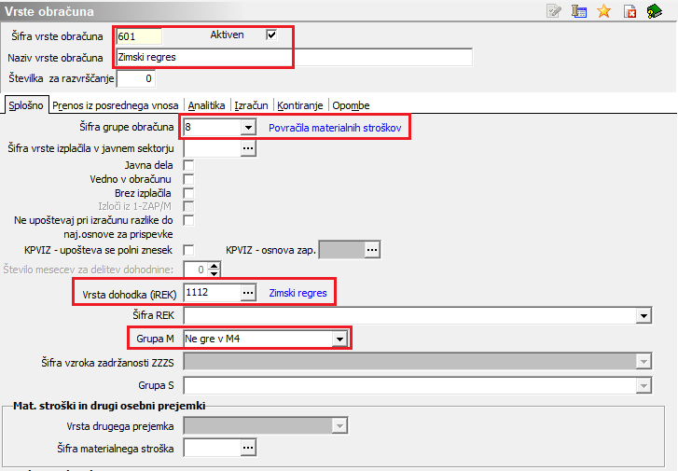Click the grayed edit checklist pencil icon
678x471 pixels.
pyautogui.click(x=553, y=11)
